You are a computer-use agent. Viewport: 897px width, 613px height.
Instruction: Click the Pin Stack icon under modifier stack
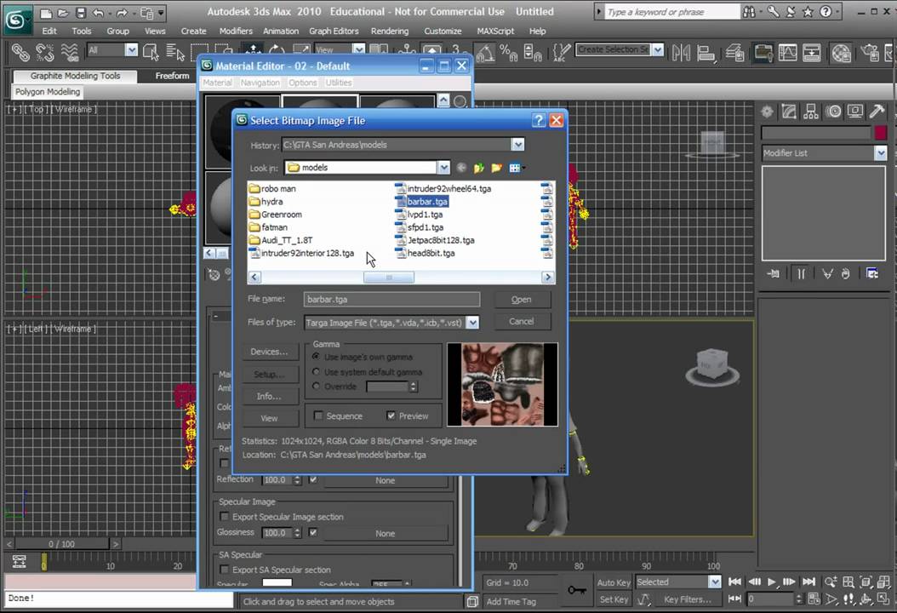pos(773,273)
